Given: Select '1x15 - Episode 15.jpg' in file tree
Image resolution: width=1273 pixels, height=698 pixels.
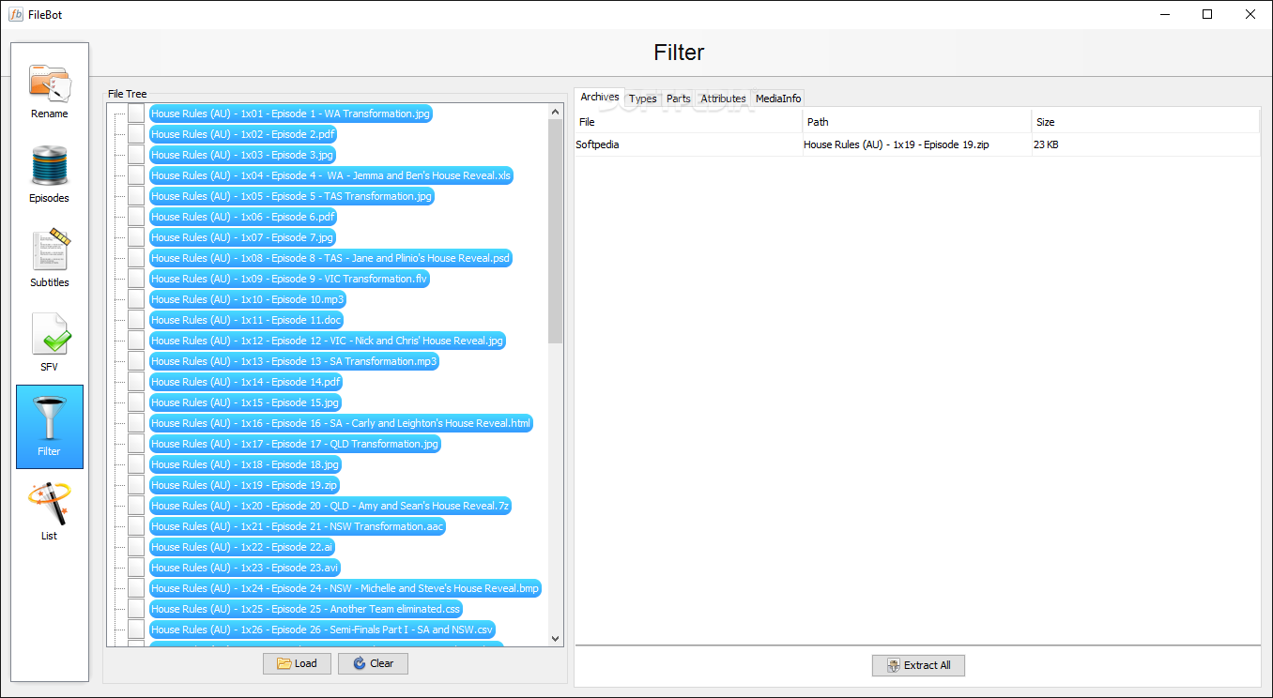Looking at the screenshot, I should pyautogui.click(x=245, y=402).
